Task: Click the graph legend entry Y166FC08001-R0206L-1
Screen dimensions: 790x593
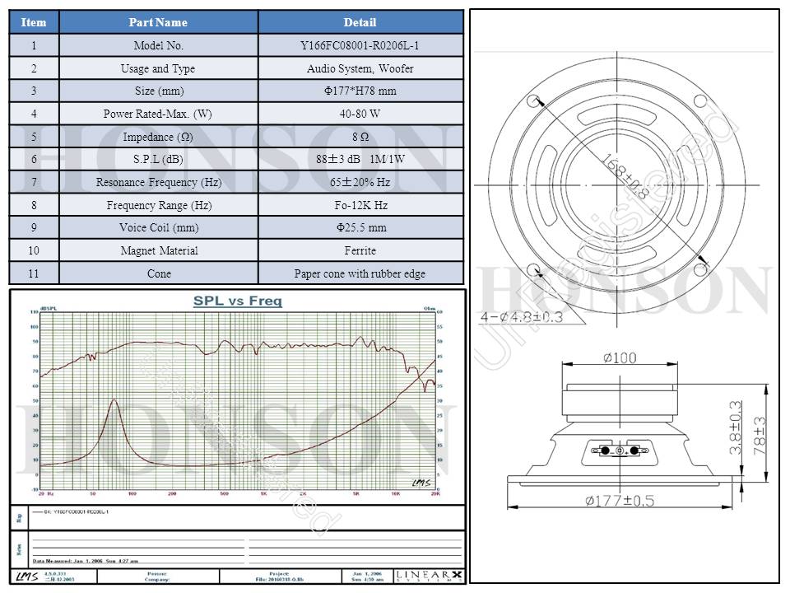Action: 75,511
